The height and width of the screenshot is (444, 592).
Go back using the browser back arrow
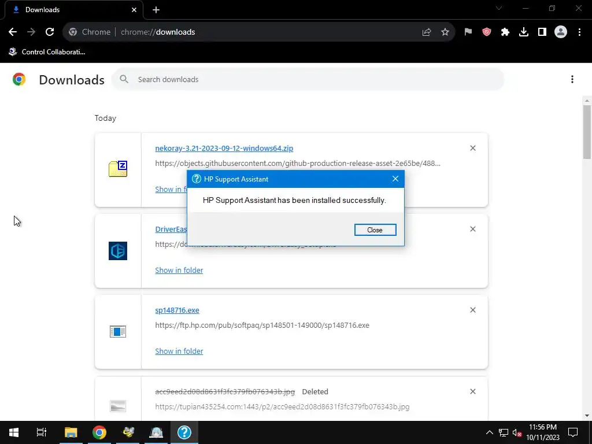13,32
